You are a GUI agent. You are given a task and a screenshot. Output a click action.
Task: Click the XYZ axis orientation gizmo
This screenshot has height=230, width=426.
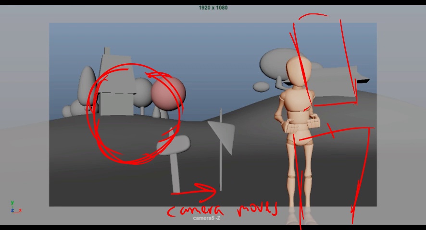tap(16, 207)
